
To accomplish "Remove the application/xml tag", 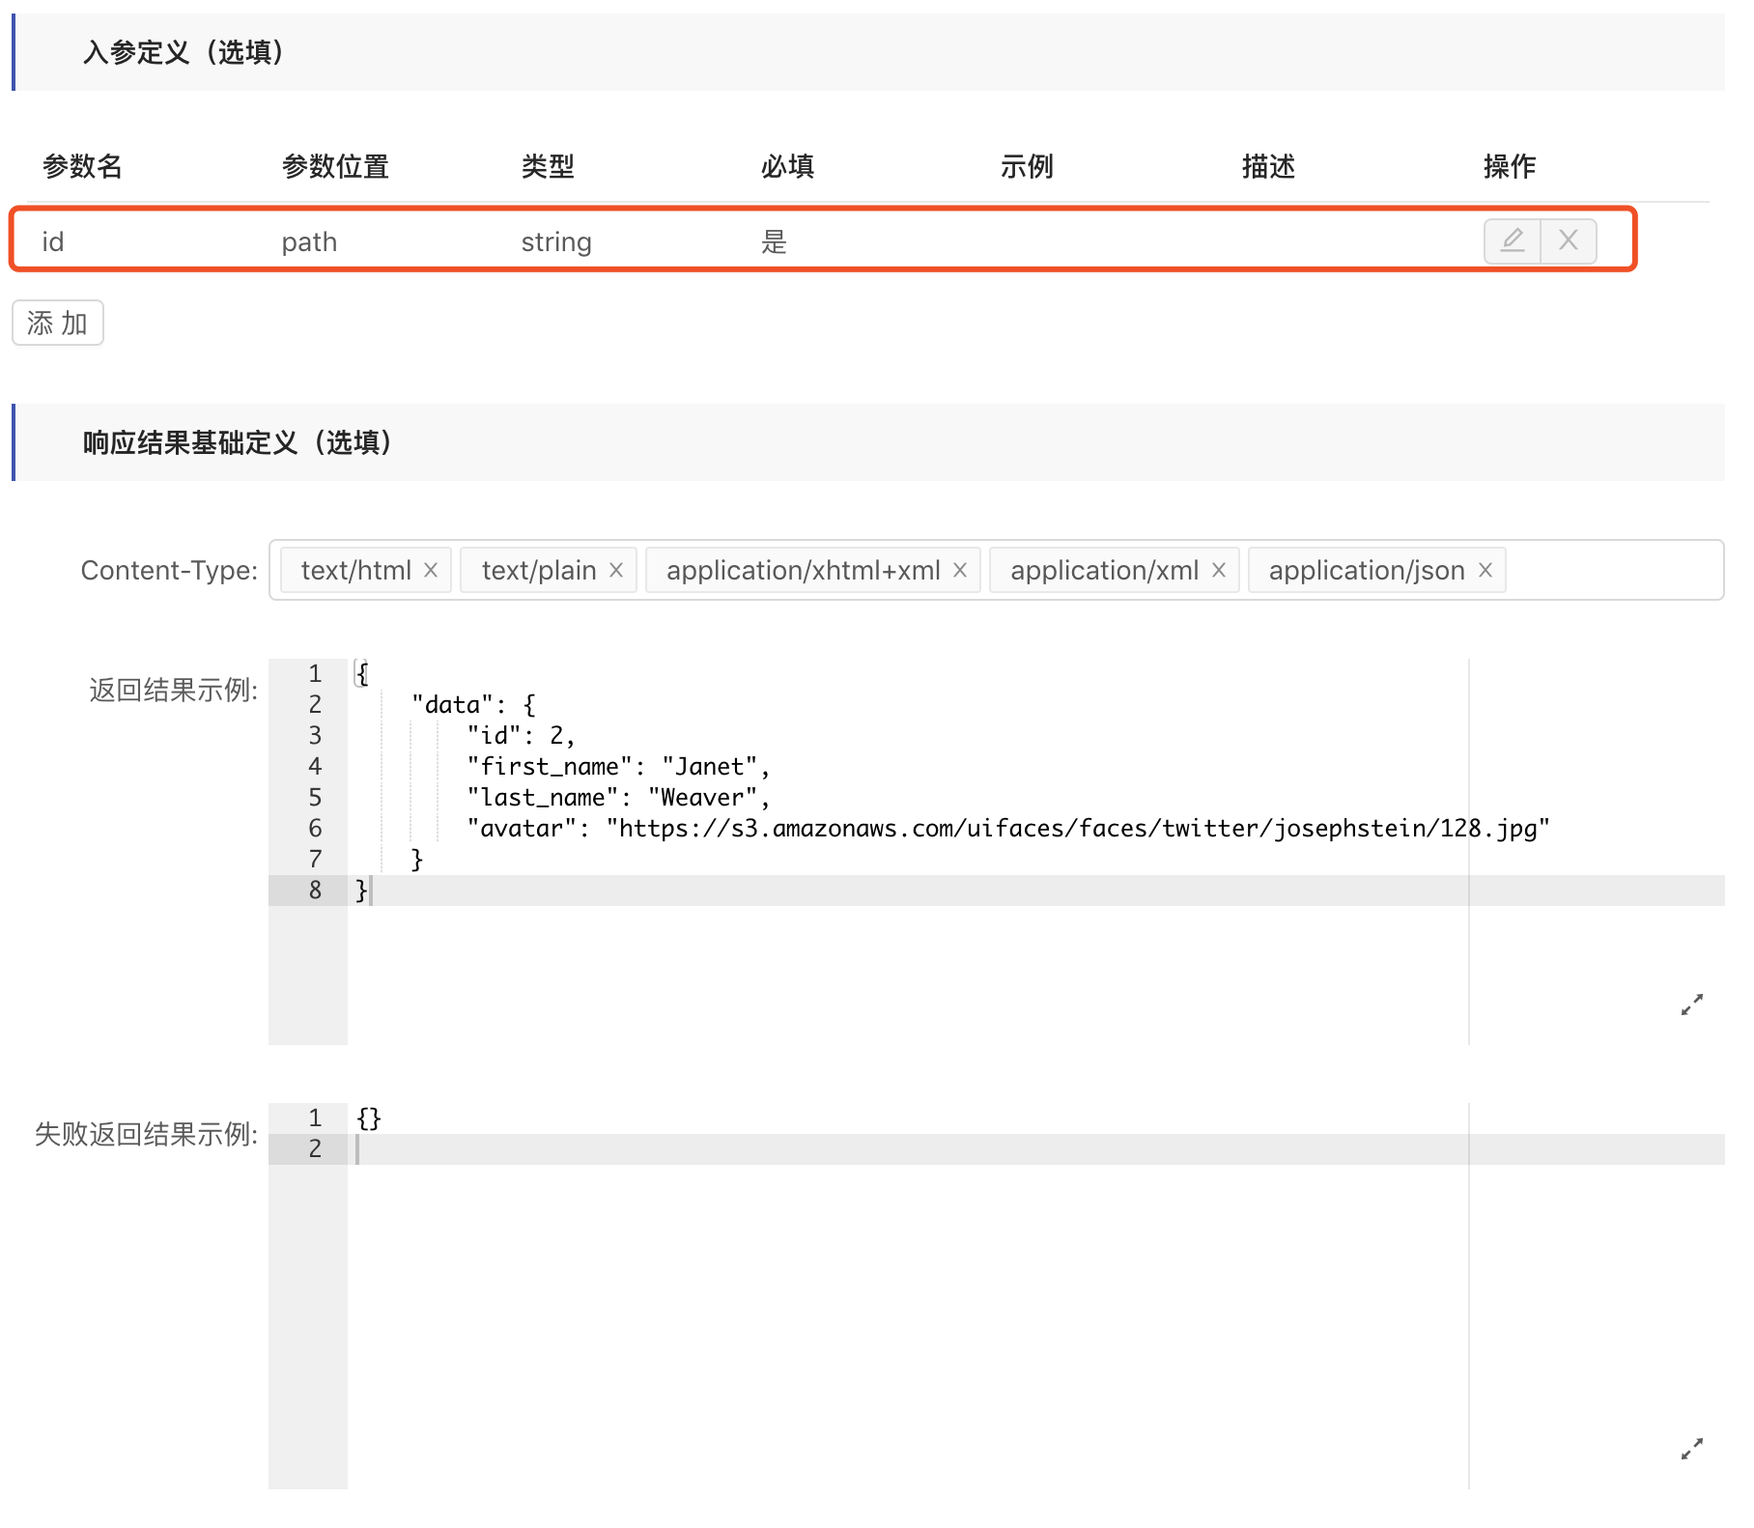I will [x=1219, y=571].
